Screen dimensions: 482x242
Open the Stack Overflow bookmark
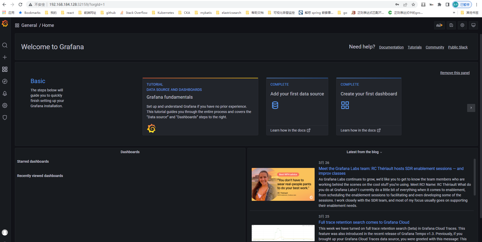134,13
